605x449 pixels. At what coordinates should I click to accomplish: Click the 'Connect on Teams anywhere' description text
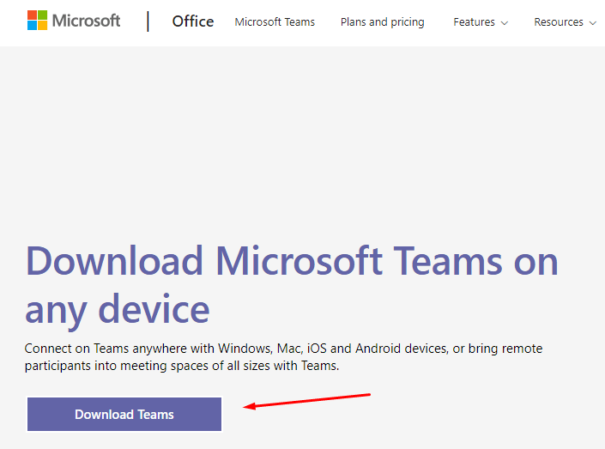[283, 357]
